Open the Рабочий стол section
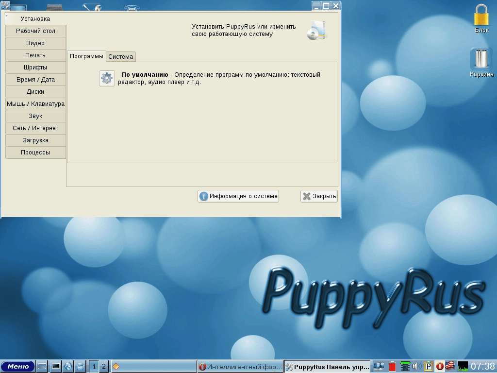 click(x=35, y=31)
